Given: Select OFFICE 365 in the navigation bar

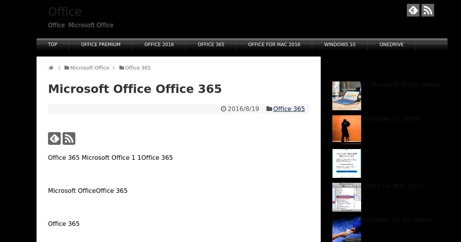Looking at the screenshot, I should point(211,45).
